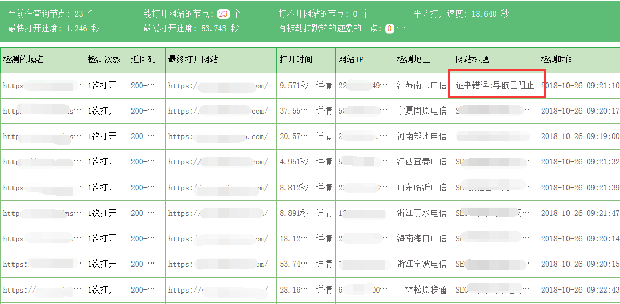Click the 最终打开网站 column header

[x=193, y=60]
